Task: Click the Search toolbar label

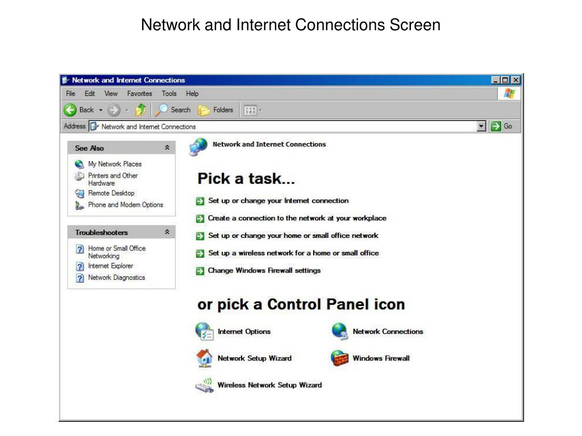Action: [181, 110]
